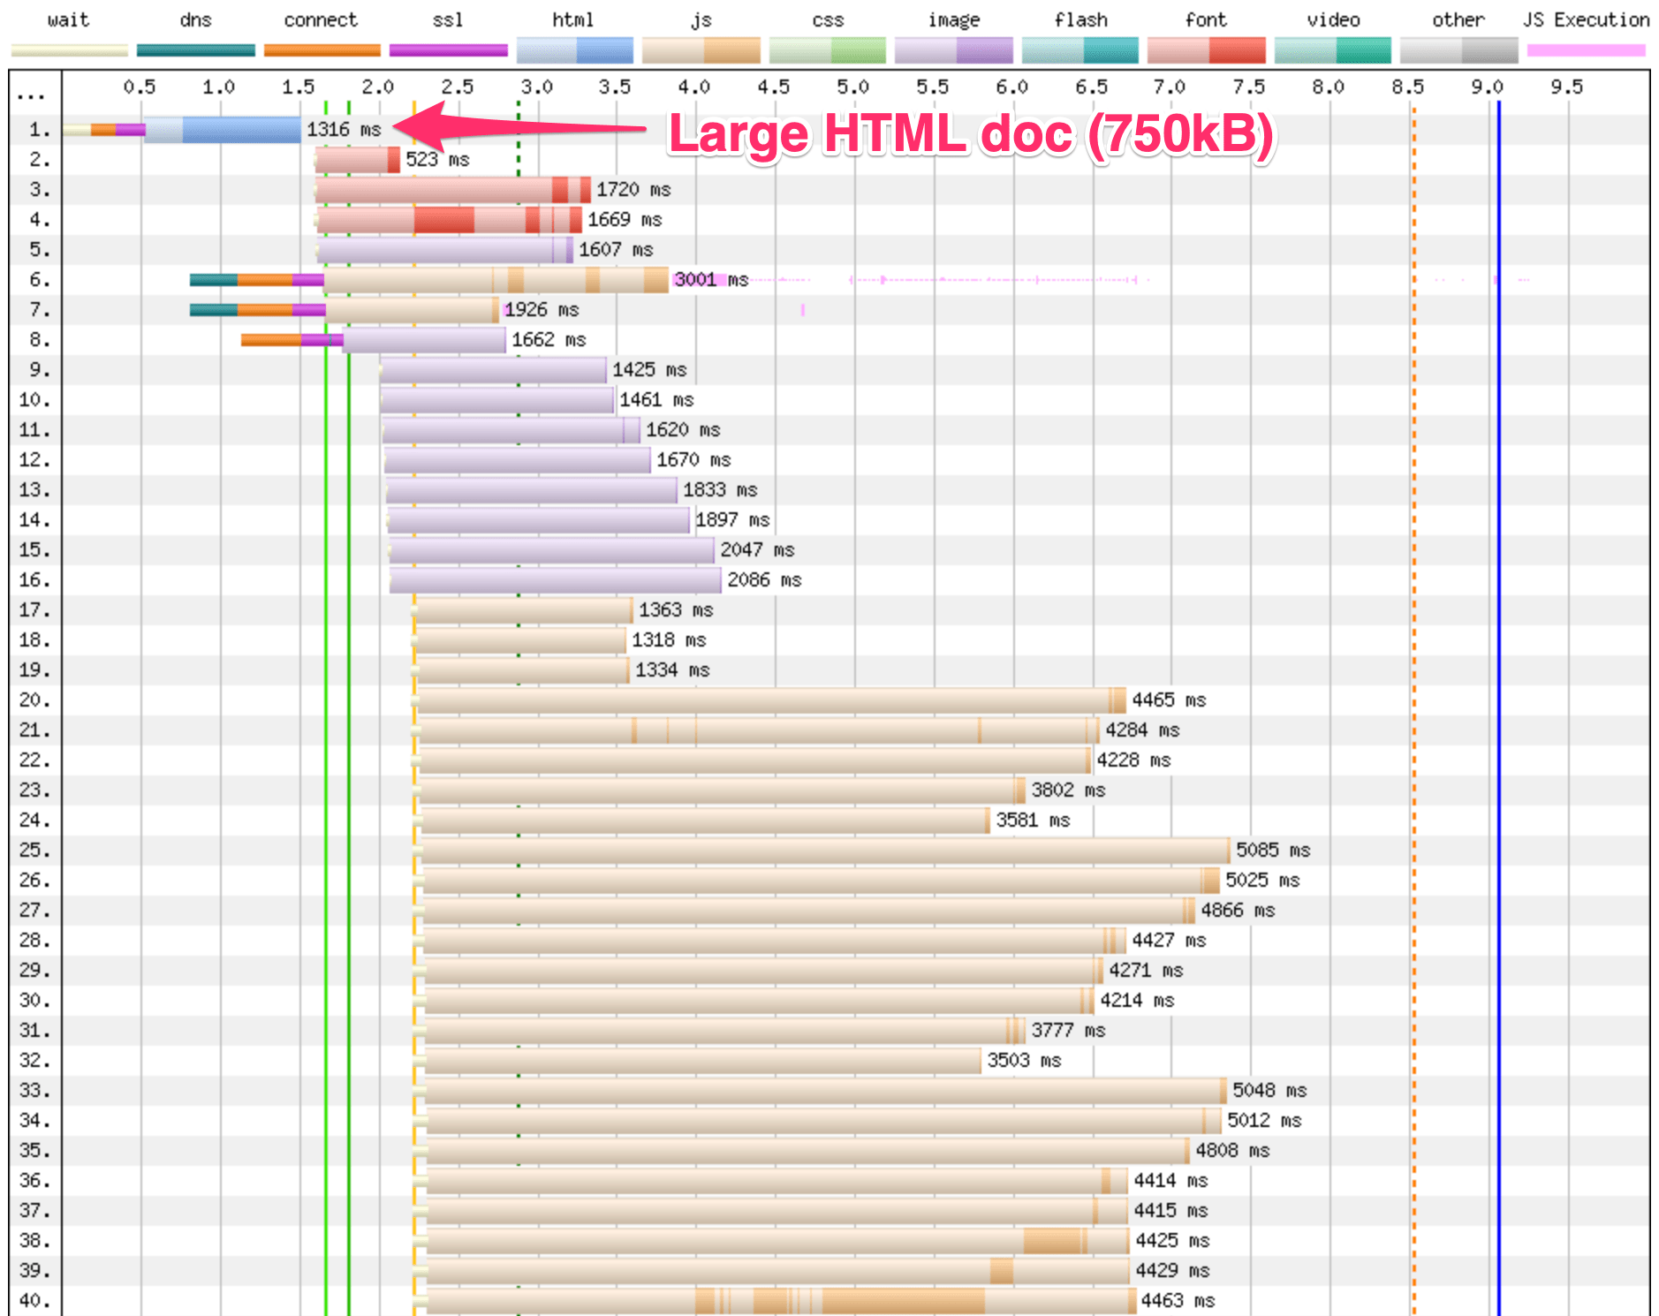This screenshot has width=1659, height=1316.
Task: Click the html legend color swatch
Action: (x=574, y=50)
